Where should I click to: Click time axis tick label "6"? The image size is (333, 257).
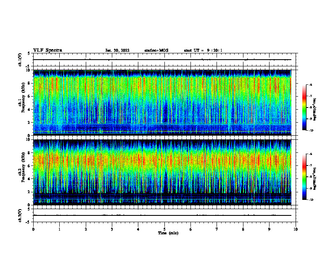click(191, 229)
